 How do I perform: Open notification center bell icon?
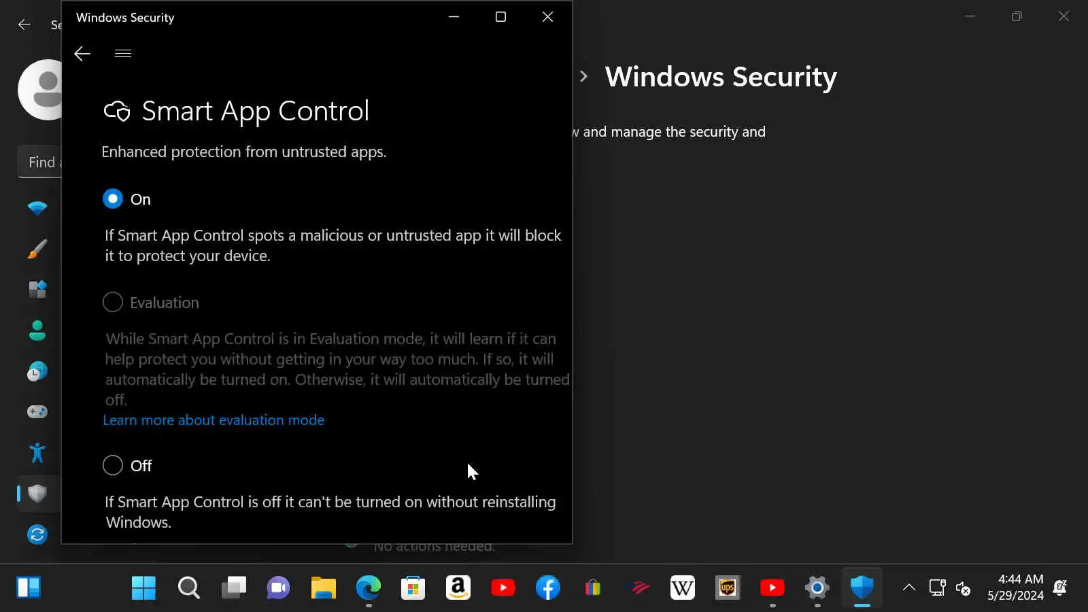[x=1059, y=588]
